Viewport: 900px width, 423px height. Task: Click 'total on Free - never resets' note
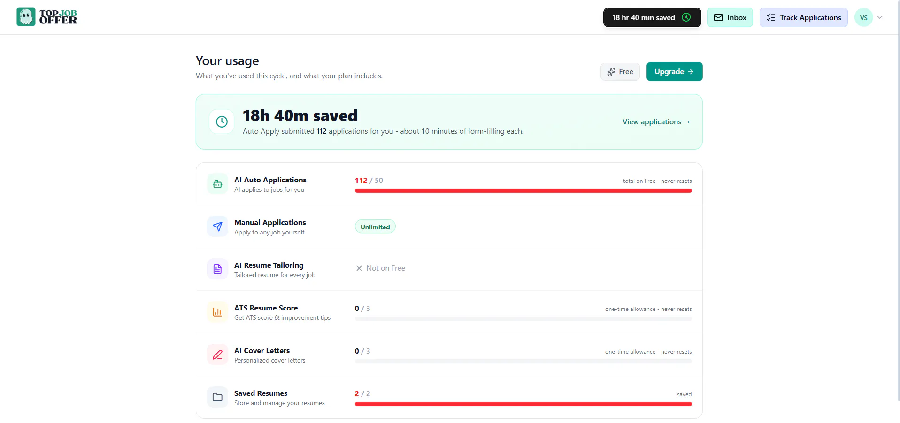pyautogui.click(x=657, y=181)
